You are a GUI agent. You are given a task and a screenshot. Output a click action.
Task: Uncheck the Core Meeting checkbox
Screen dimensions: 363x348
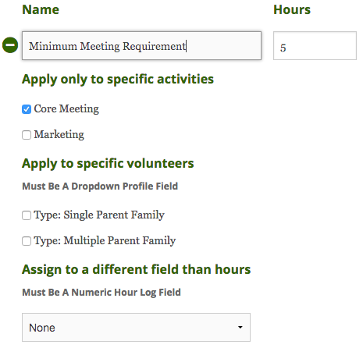(27, 109)
